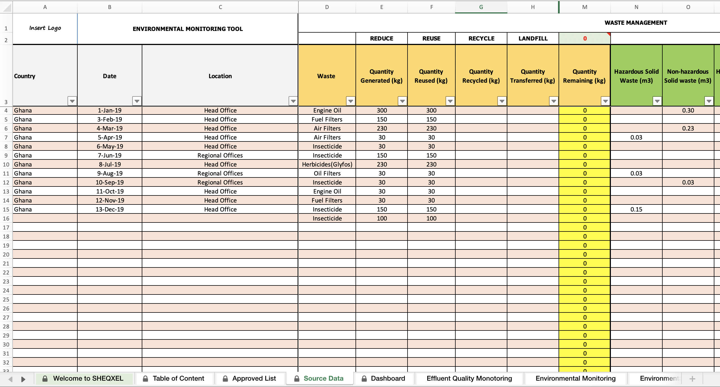Click the 0.30 non-hazardous waste value
The image size is (720, 387).
(x=688, y=111)
